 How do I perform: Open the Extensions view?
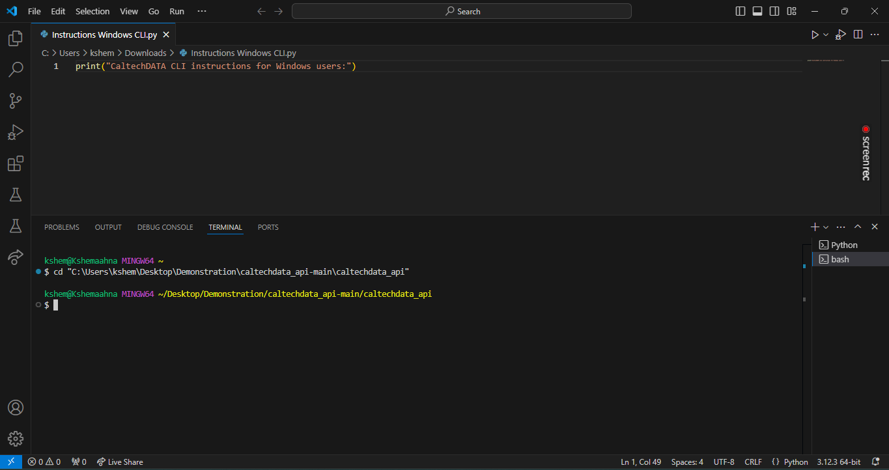coord(15,163)
